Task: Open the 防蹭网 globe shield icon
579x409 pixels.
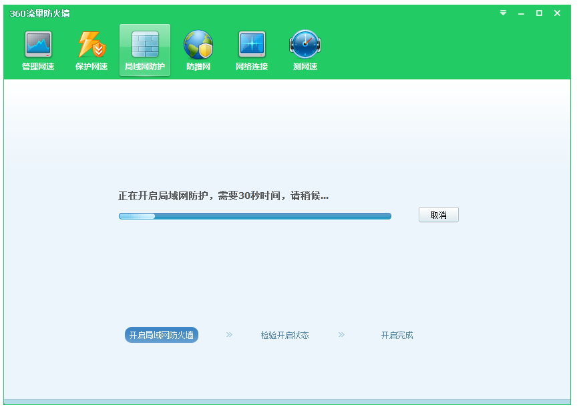Action: tap(198, 50)
